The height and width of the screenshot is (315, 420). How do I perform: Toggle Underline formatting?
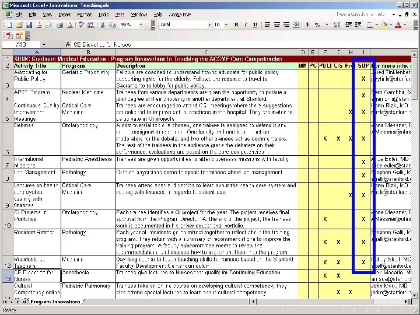click(256, 25)
